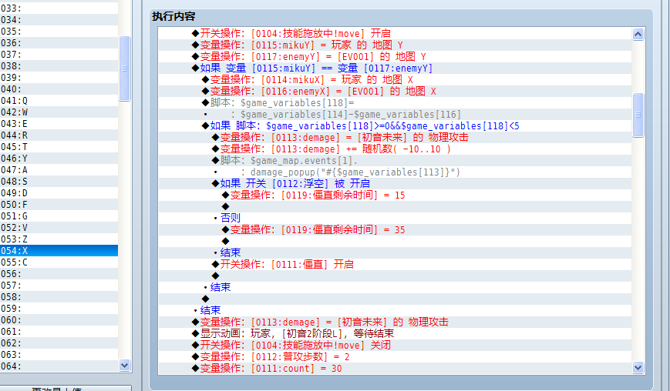Select empty event slot 060

pos(59,319)
